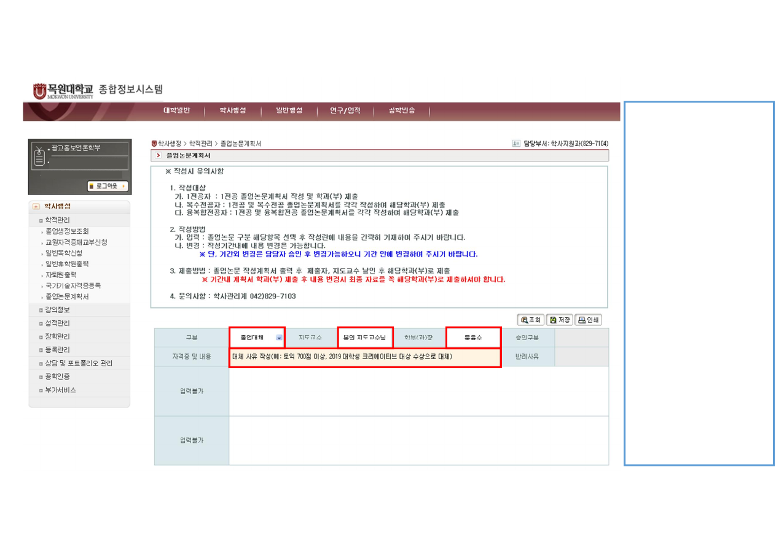The image size is (776, 548).
Task: Click the 로그아웃 logout button
Action: tap(108, 185)
